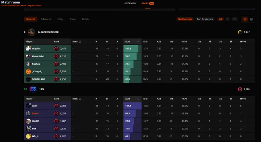
Task: Toggle ADR sort arrow in 18S table
Action: [138, 99]
